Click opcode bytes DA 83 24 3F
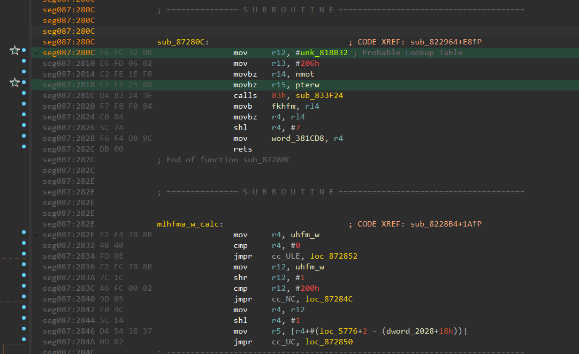579x354 pixels. click(126, 95)
